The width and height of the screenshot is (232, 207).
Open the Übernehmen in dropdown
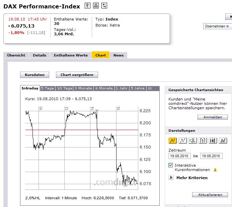pos(218,26)
